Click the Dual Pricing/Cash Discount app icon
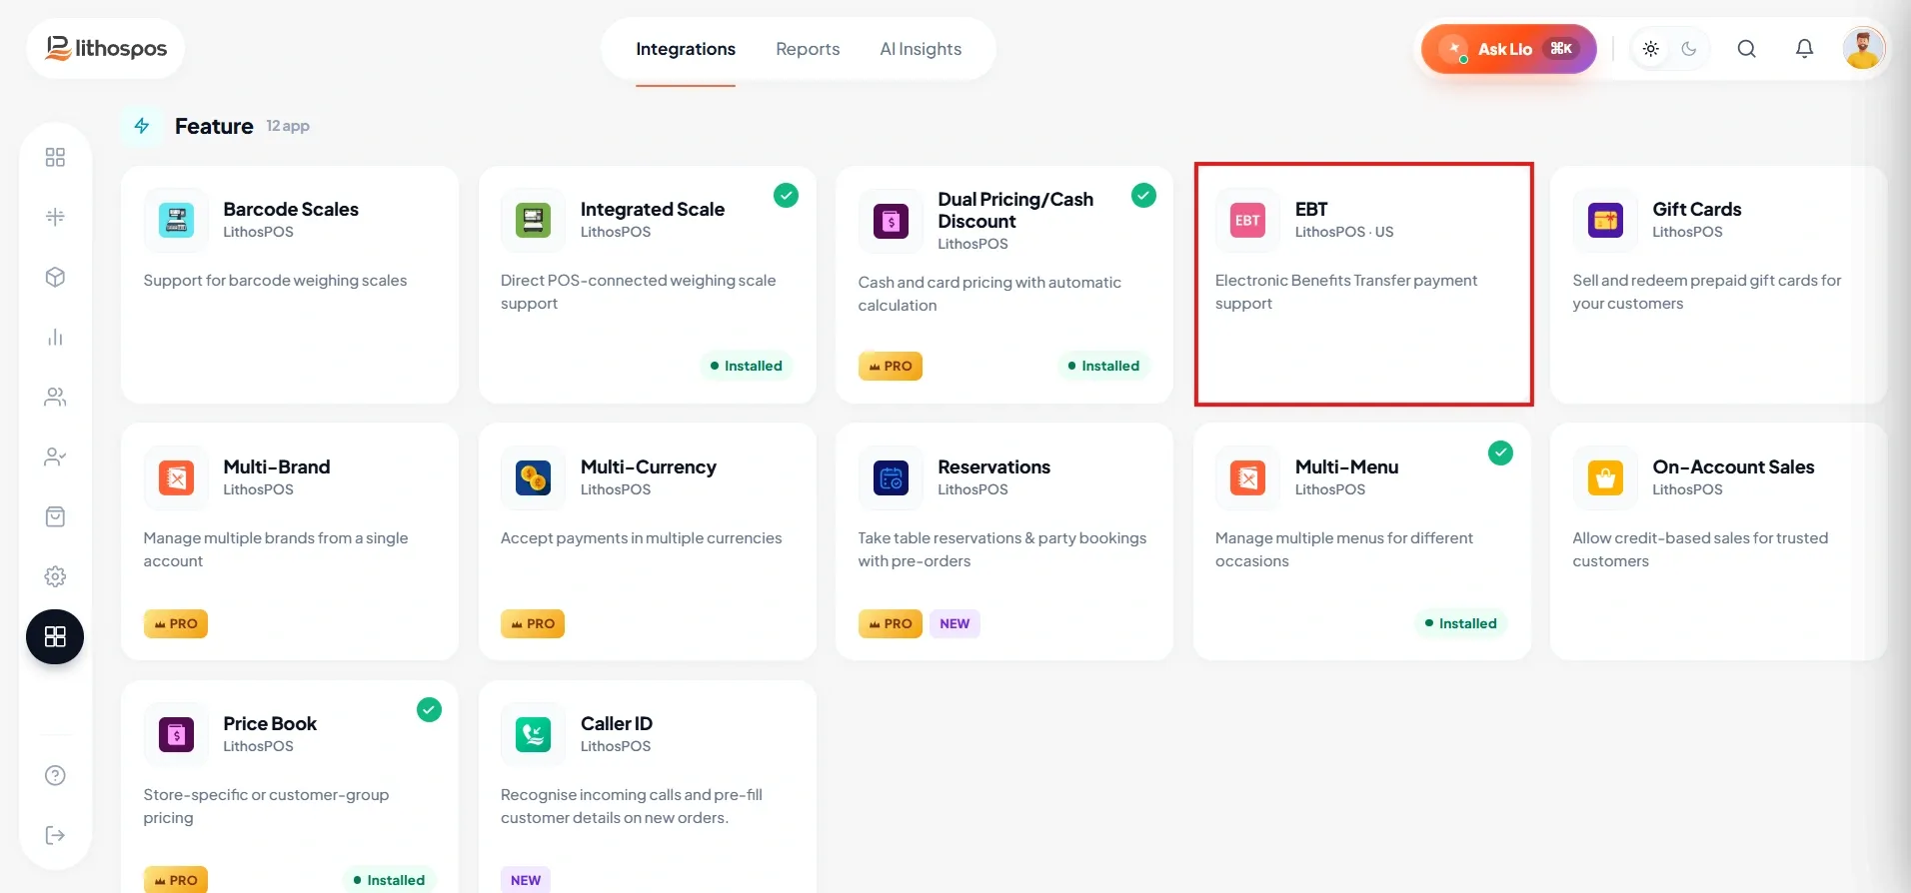This screenshot has width=1911, height=893. (x=891, y=221)
